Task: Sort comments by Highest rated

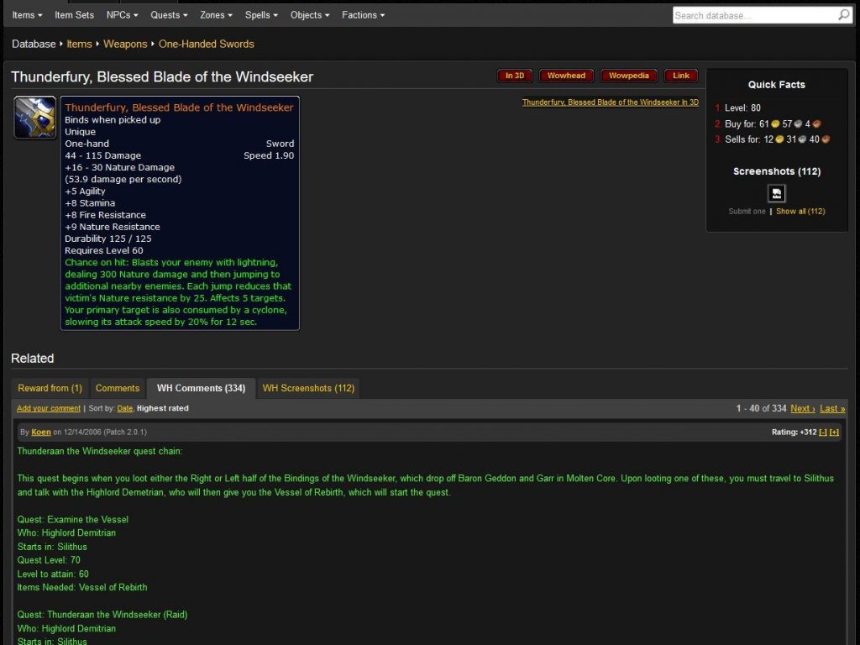Action: coord(162,409)
